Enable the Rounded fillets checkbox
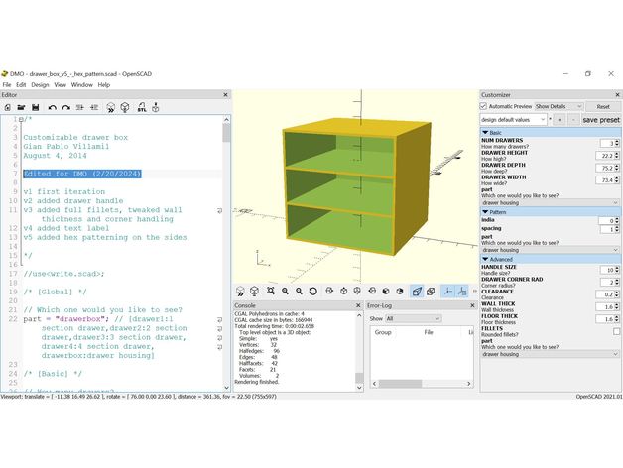 616,332
